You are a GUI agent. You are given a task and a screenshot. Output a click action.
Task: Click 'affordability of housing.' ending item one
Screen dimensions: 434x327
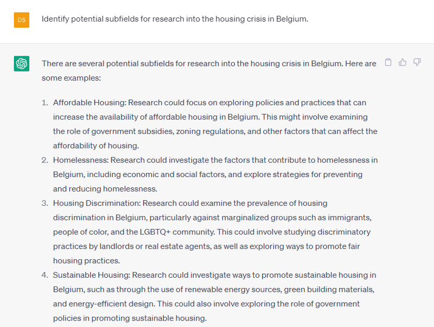pos(96,146)
